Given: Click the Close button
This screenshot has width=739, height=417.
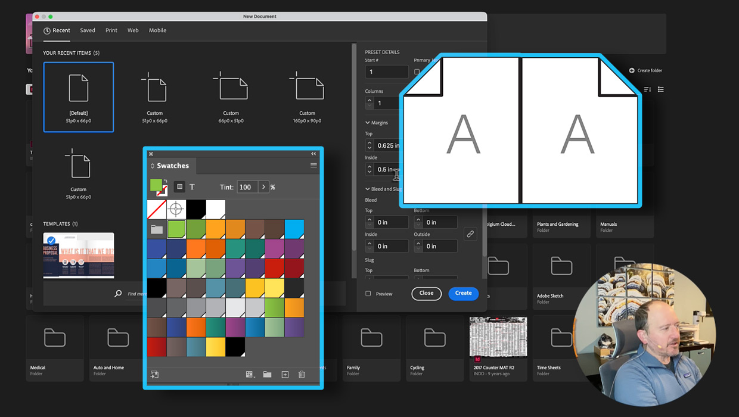Looking at the screenshot, I should 426,293.
